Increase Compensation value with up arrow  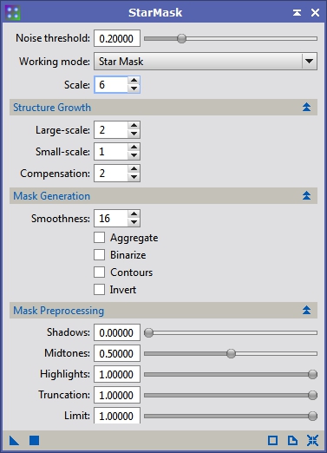click(x=134, y=169)
